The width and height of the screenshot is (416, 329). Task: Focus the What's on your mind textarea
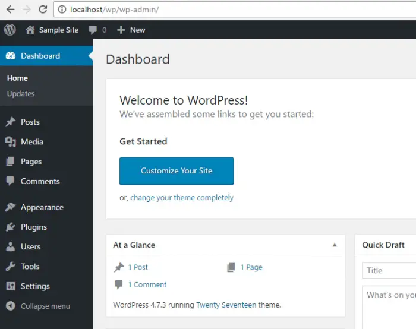[x=389, y=308]
